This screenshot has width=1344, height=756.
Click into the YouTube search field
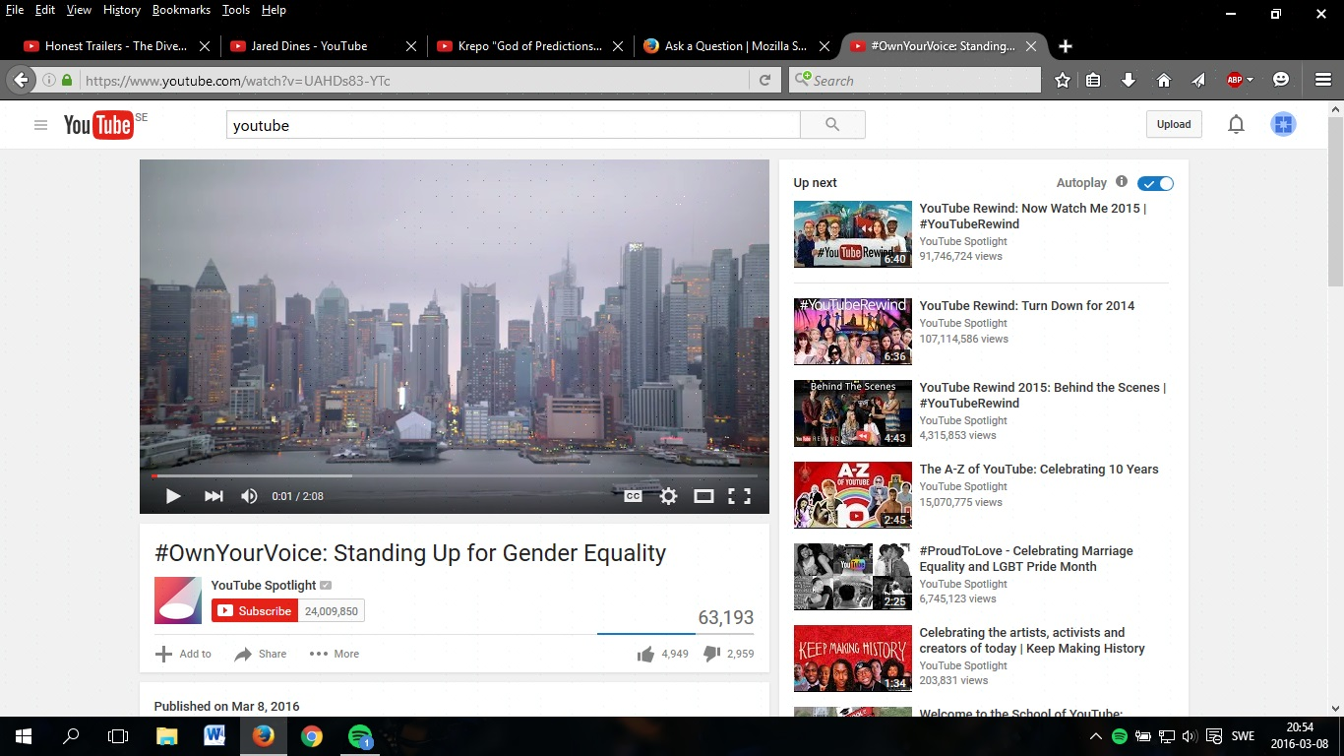(513, 125)
